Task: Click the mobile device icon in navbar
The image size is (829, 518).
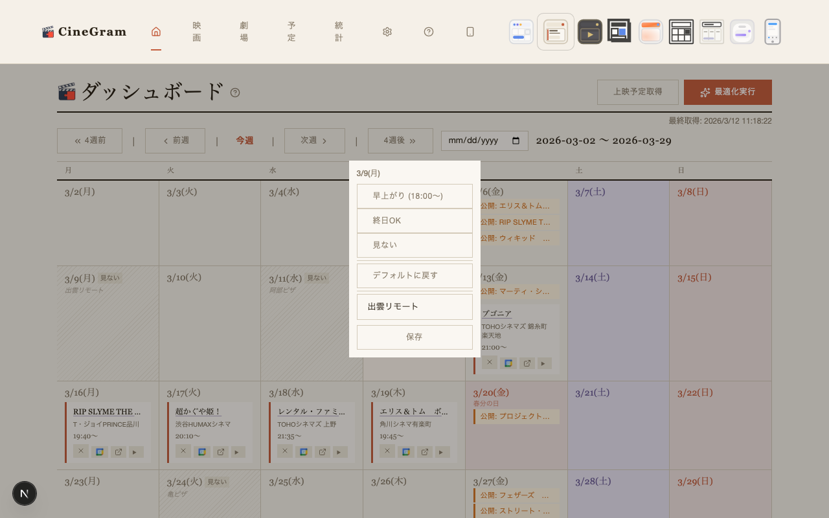Action: click(x=470, y=32)
